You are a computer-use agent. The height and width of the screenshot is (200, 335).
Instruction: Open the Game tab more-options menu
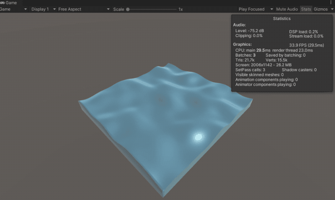(x=331, y=3)
